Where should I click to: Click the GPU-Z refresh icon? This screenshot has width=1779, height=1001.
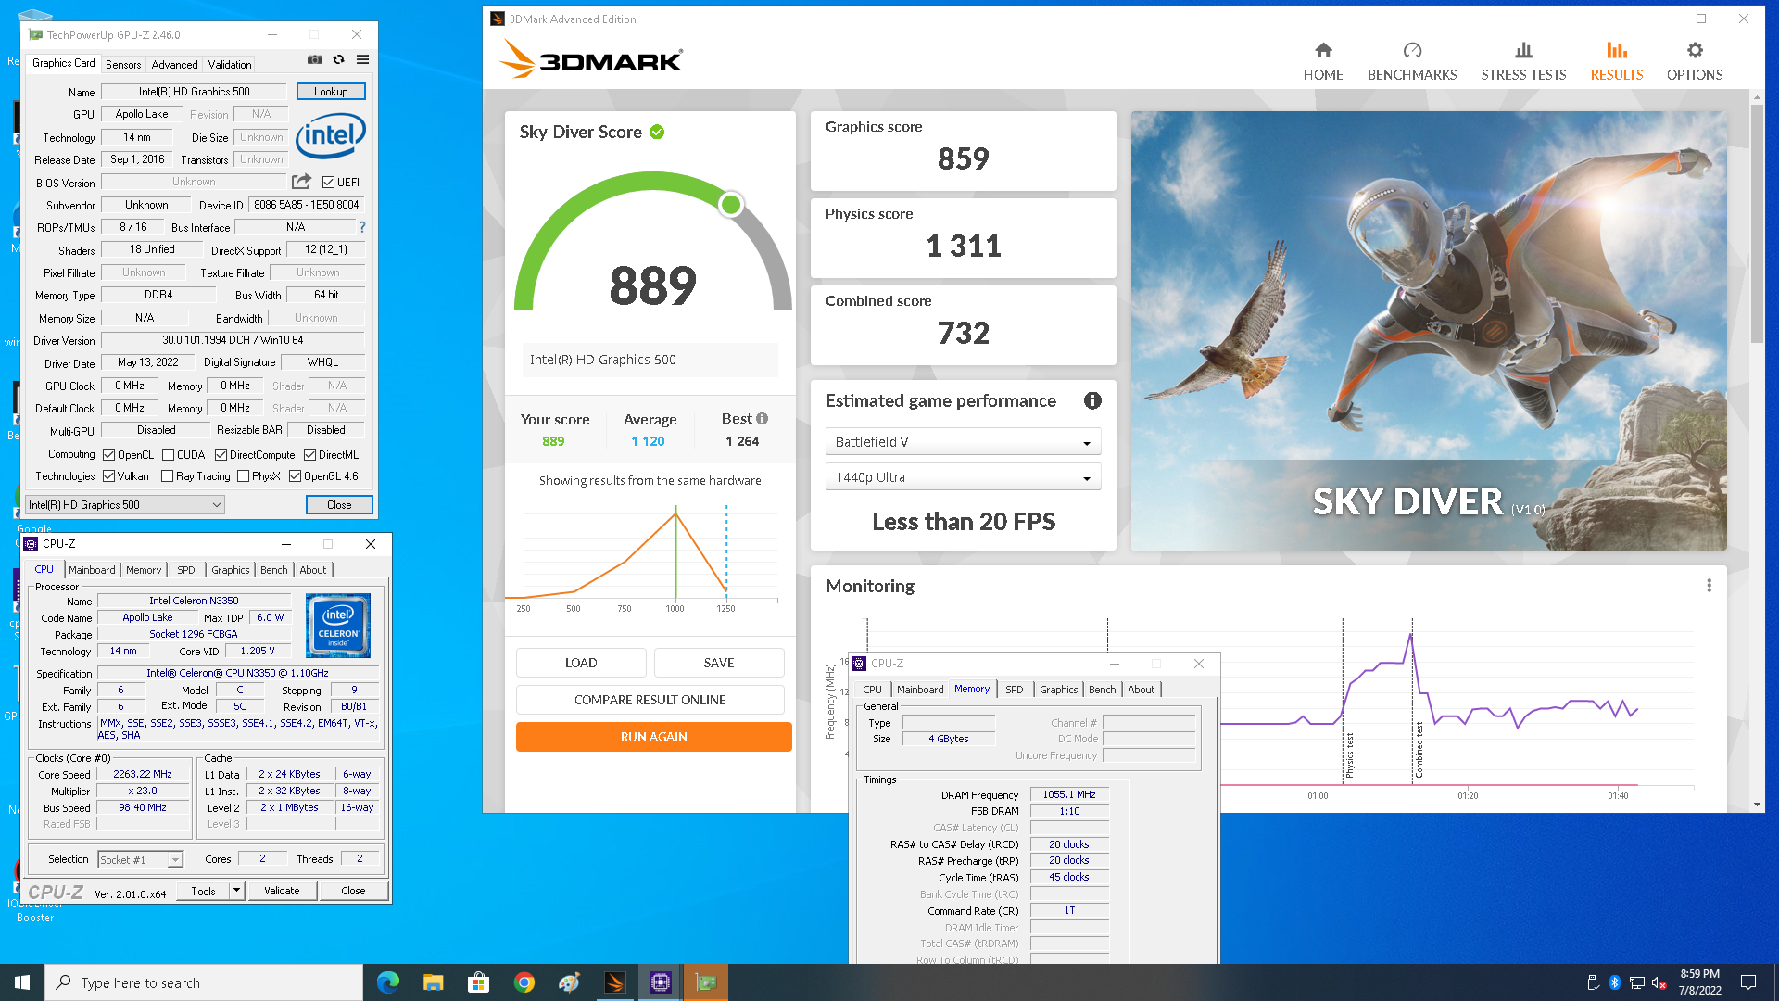pyautogui.click(x=339, y=59)
